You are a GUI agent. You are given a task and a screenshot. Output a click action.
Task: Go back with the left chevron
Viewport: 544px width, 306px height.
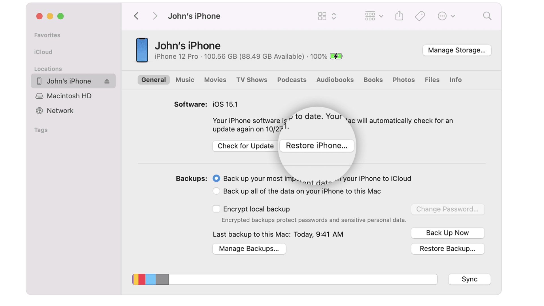coord(136,16)
